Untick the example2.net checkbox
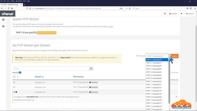 (x=14, y=92)
